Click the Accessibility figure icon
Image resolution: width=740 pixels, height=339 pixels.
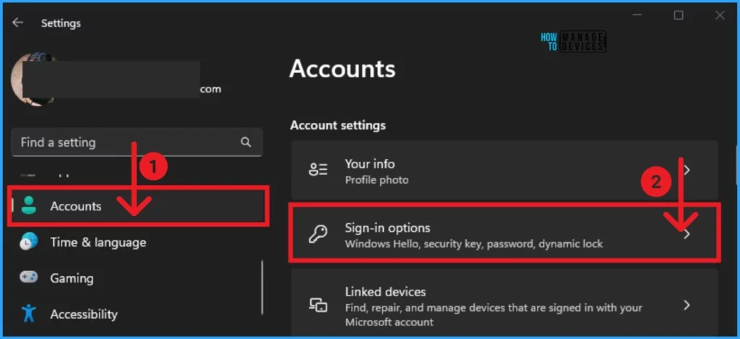(x=29, y=313)
